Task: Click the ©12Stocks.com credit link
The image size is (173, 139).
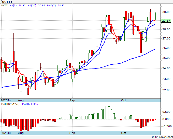Action: coord(162,137)
